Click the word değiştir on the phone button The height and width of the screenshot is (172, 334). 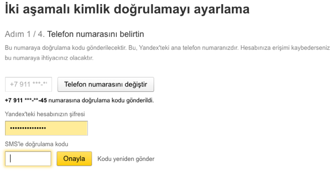133,85
